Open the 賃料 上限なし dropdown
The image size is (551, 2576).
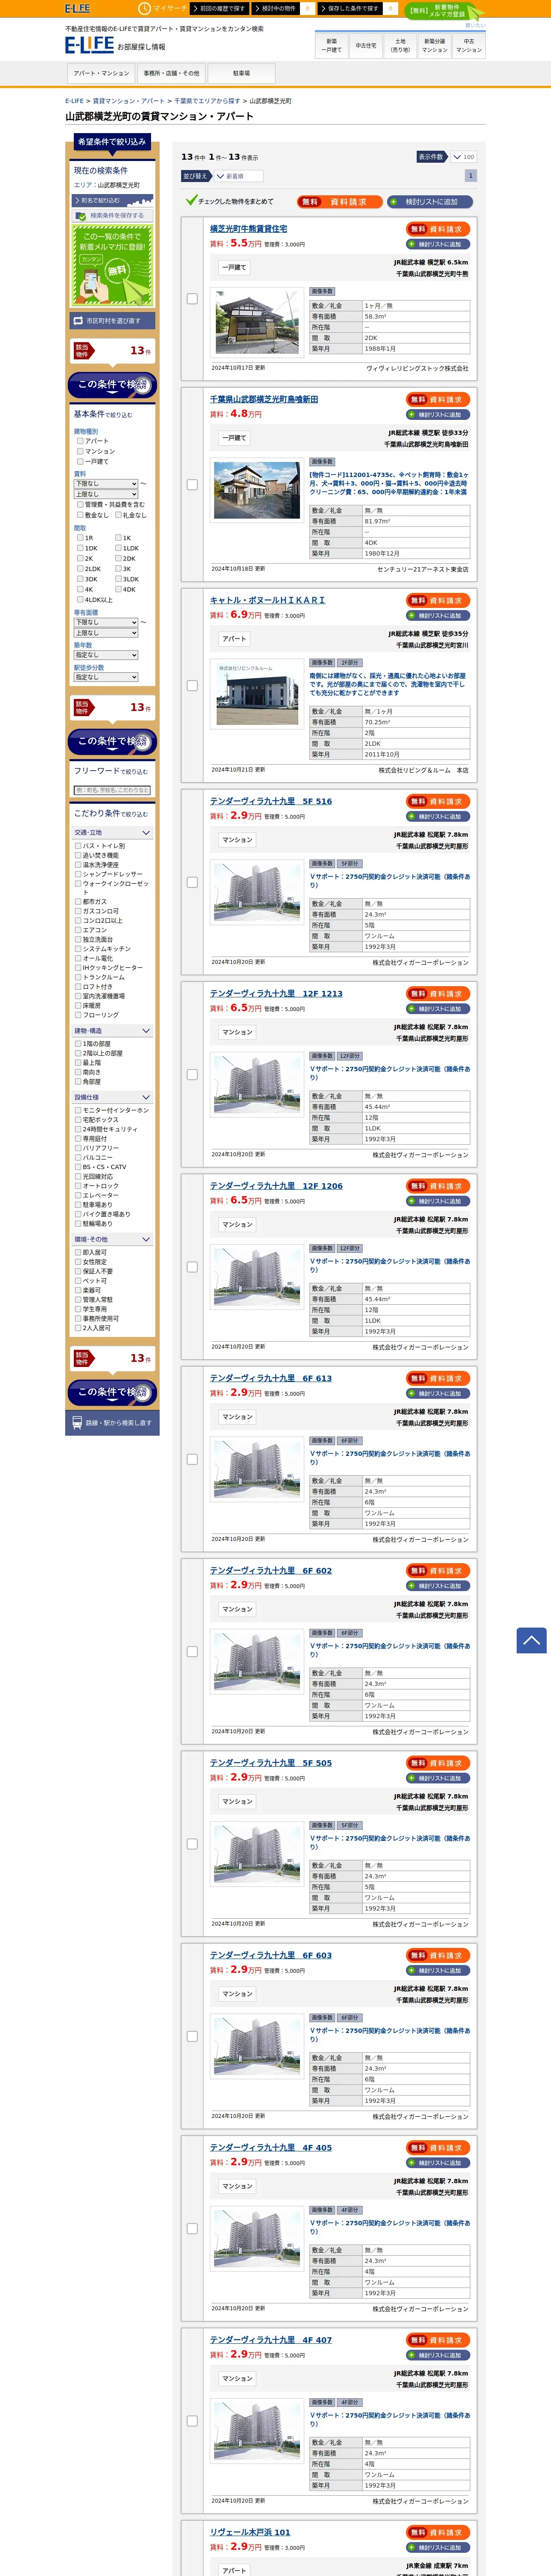(x=106, y=494)
